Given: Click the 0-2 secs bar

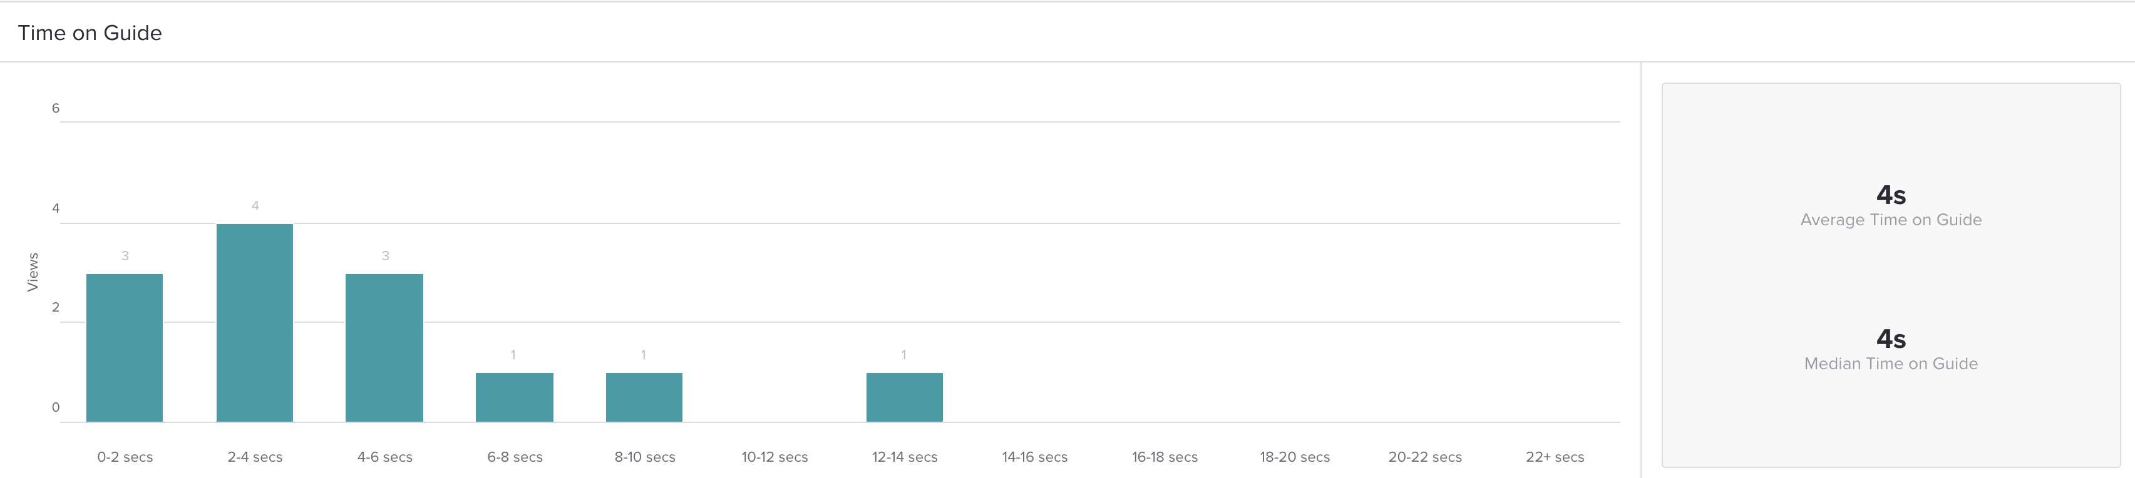Looking at the screenshot, I should tap(125, 348).
